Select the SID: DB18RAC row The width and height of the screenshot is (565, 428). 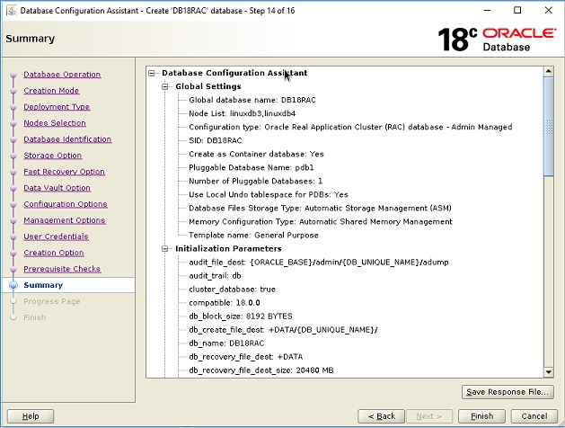tap(215, 140)
